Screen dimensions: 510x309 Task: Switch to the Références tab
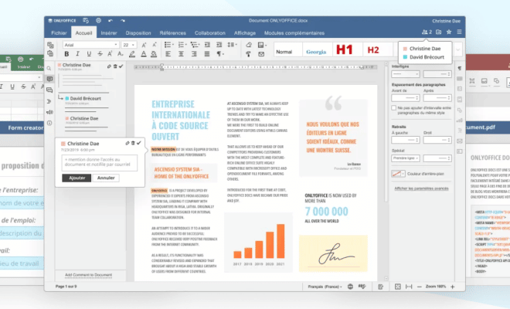(x=173, y=33)
